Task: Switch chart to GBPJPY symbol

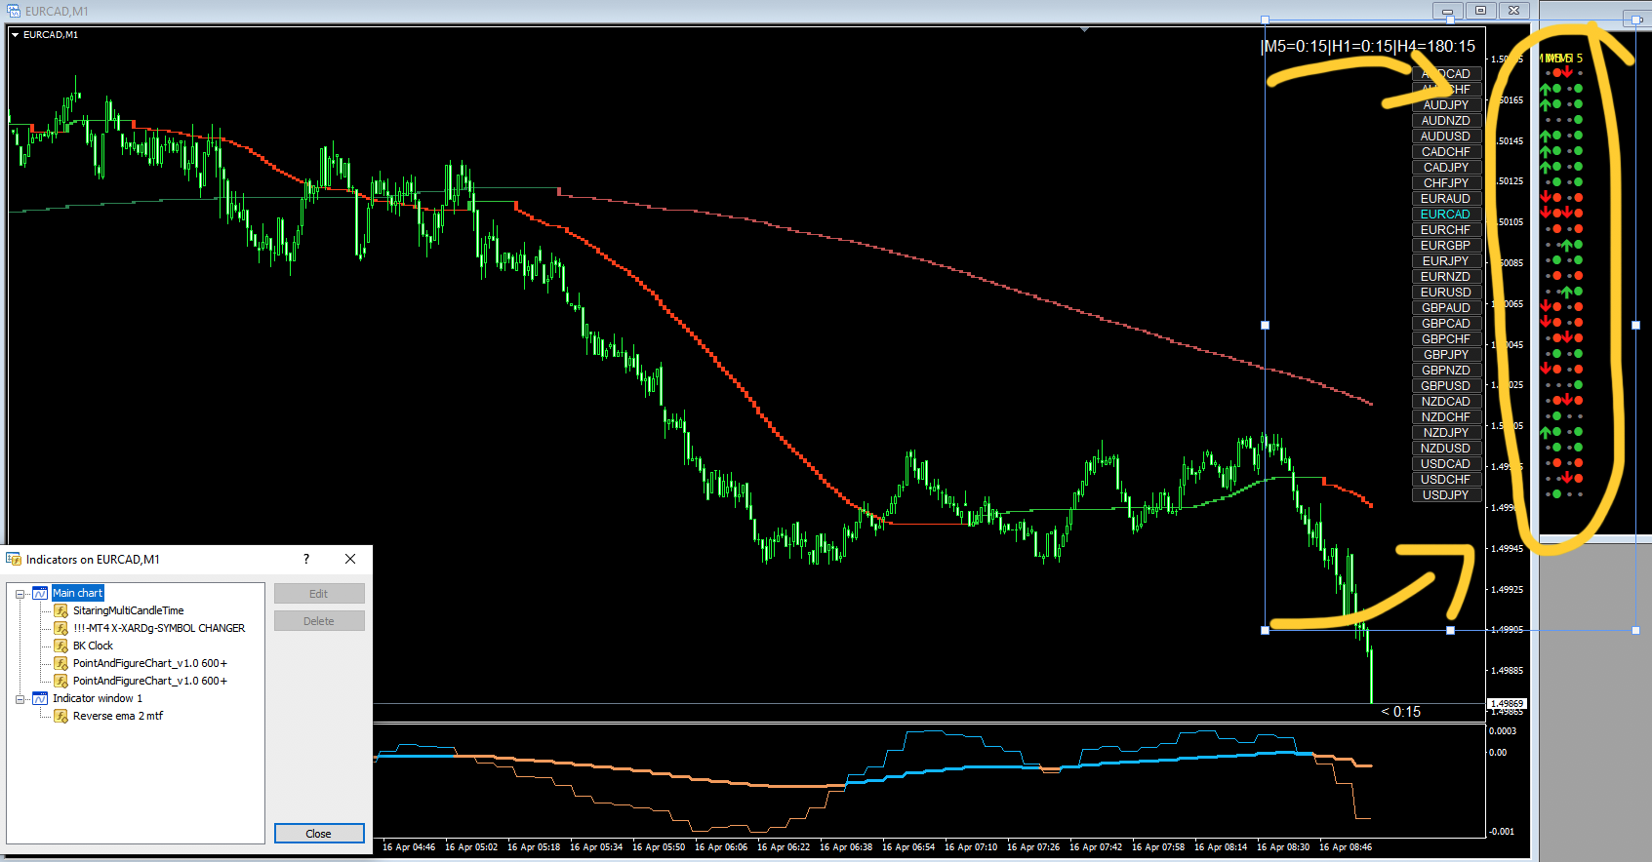Action: click(1446, 355)
